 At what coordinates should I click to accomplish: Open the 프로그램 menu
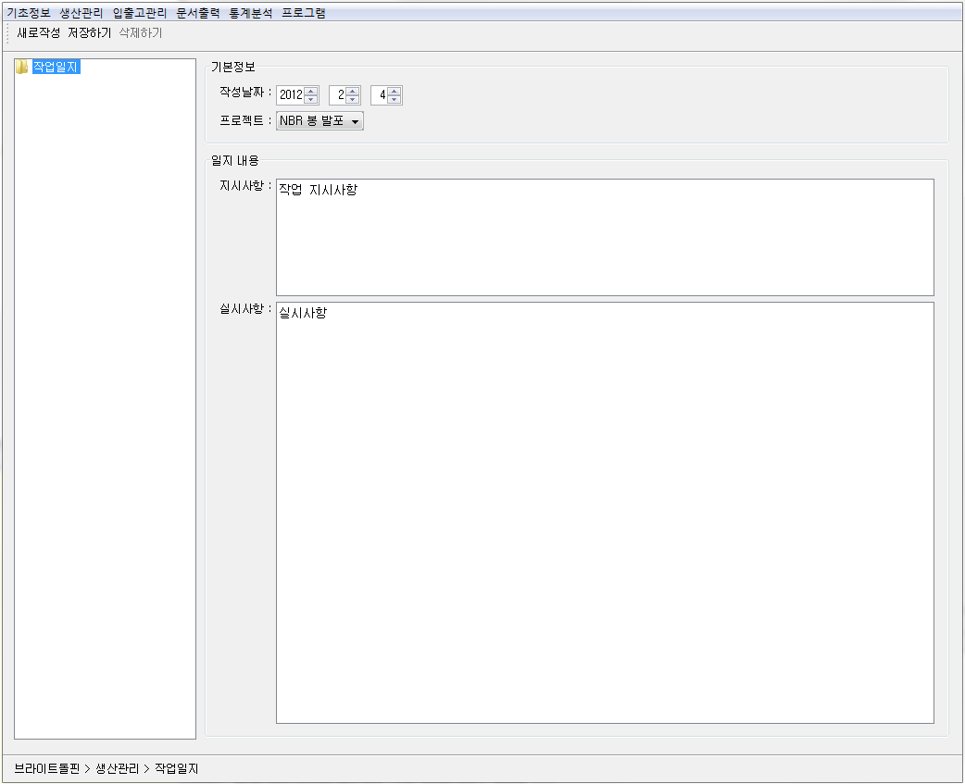304,13
